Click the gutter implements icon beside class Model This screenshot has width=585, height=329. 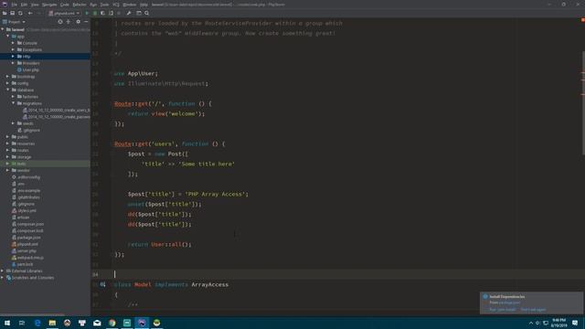point(102,284)
